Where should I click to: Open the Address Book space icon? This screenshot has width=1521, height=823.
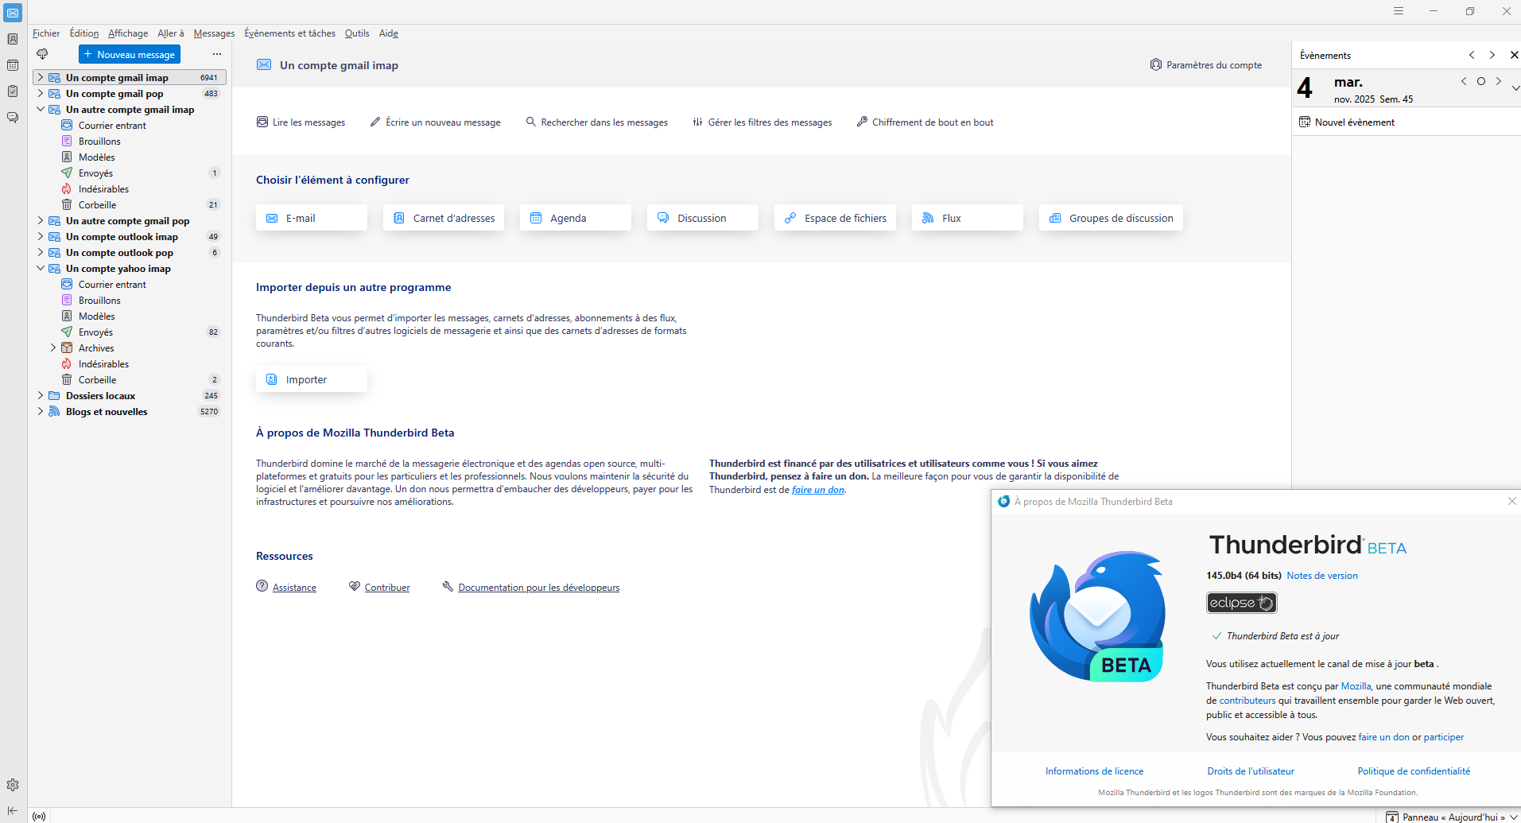(x=13, y=39)
